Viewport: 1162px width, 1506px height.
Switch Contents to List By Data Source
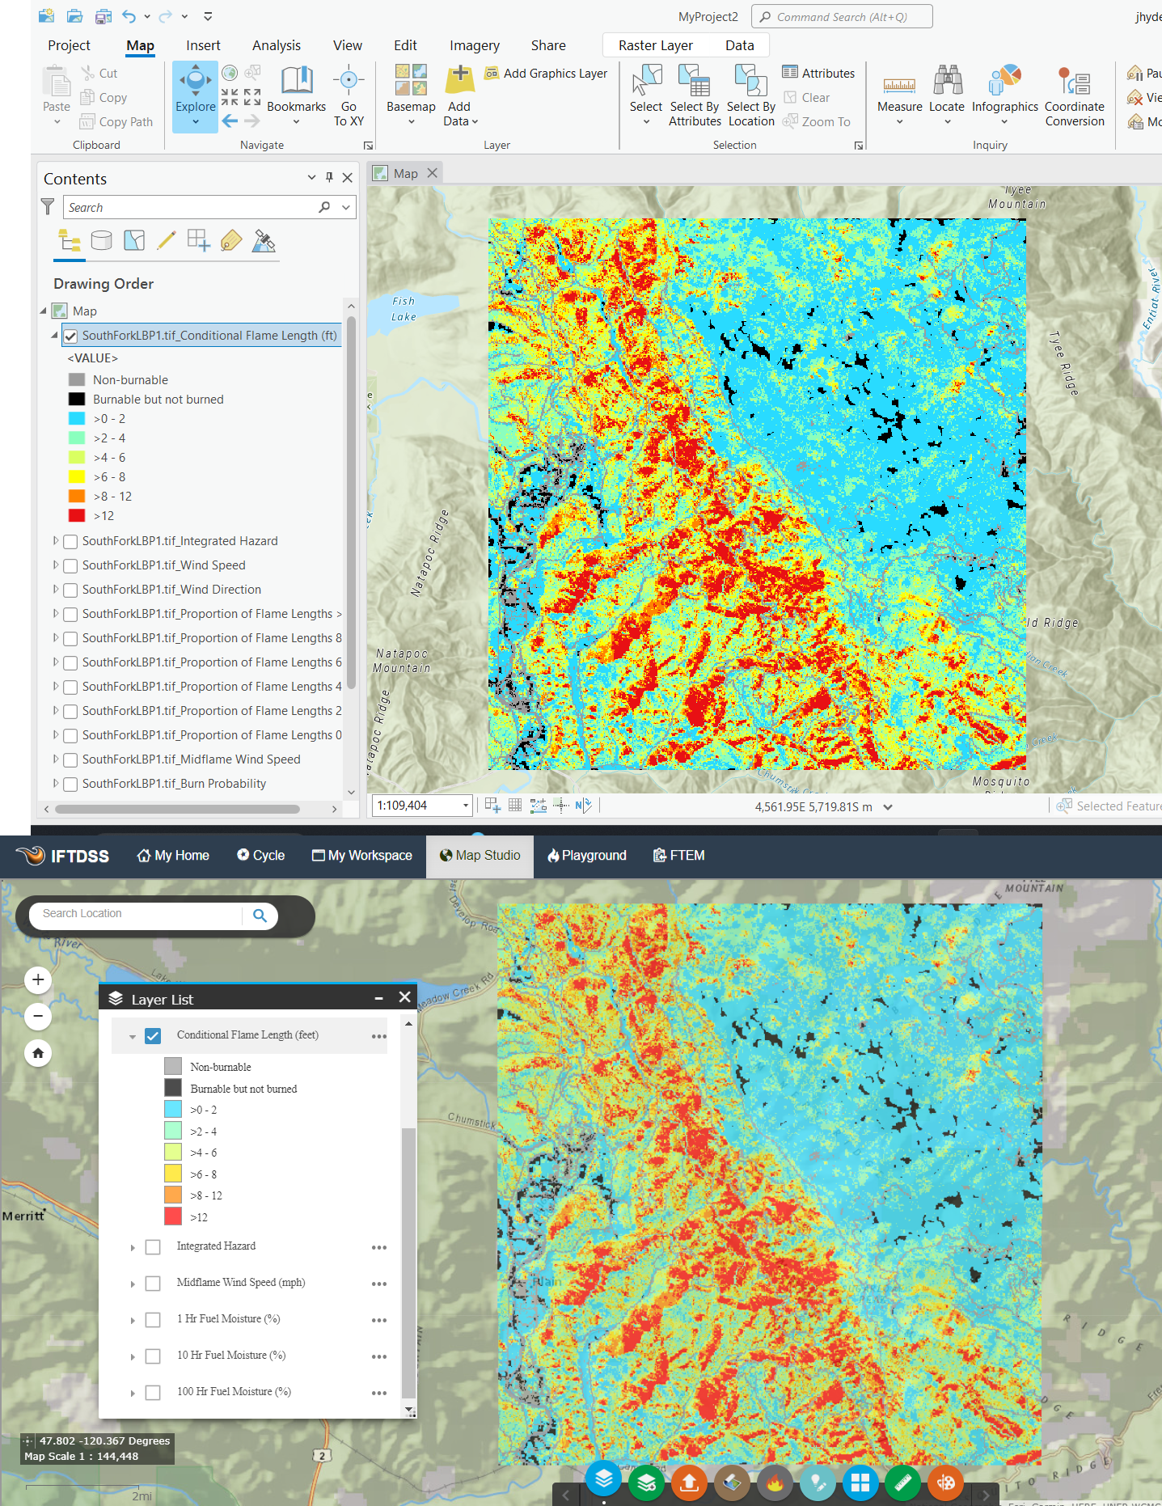pyautogui.click(x=101, y=240)
